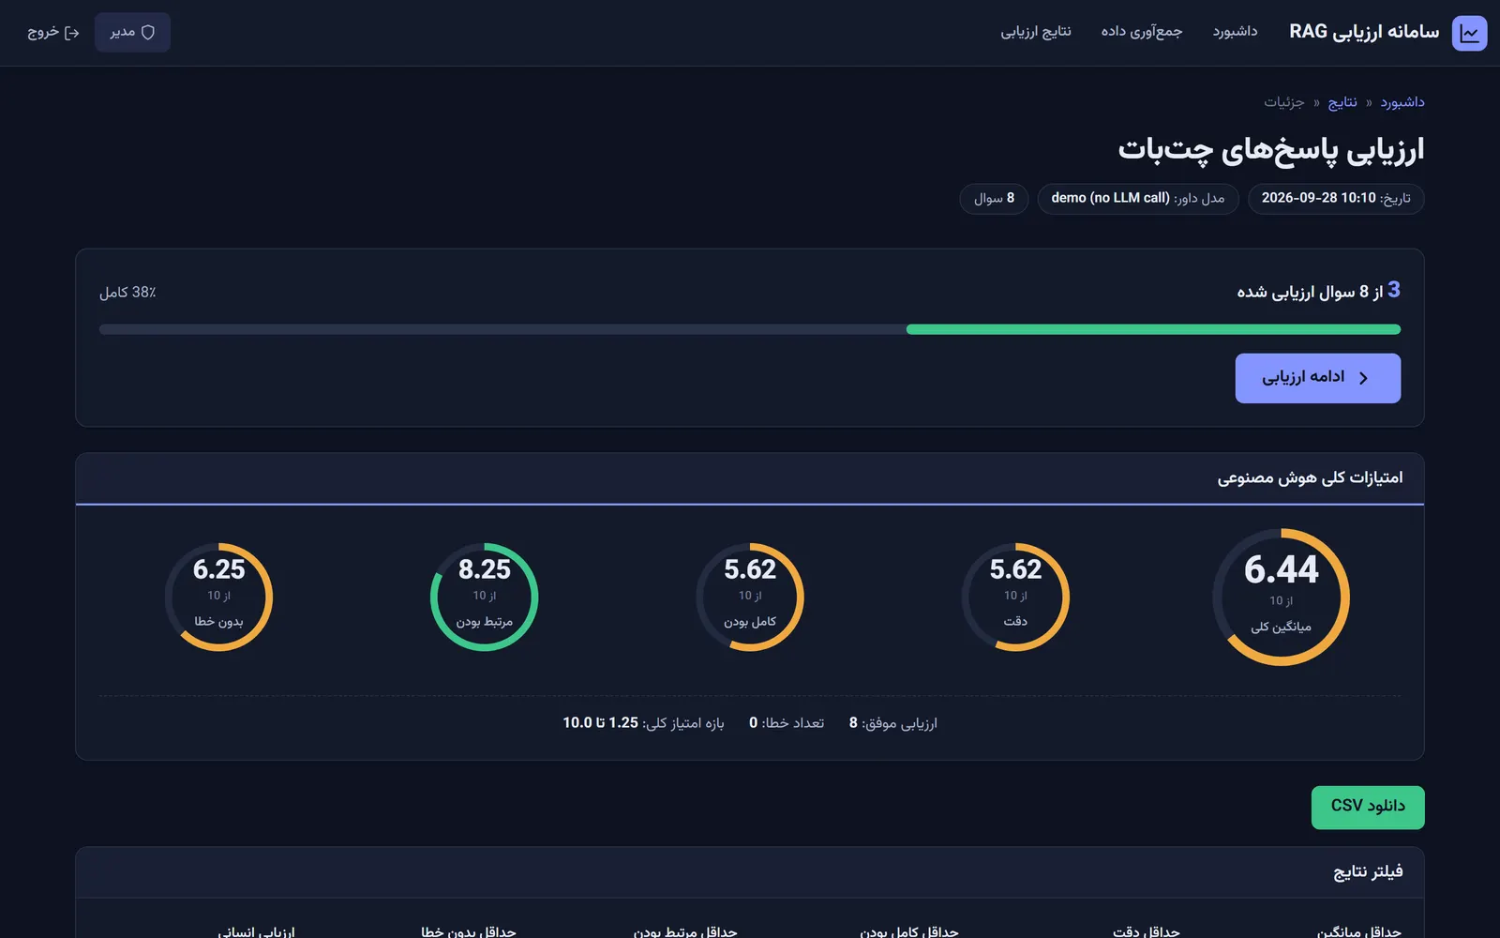1500x938 pixels.
Task: Click the مدل داور demo (no LLM call) chip
Action: [x=1138, y=199]
